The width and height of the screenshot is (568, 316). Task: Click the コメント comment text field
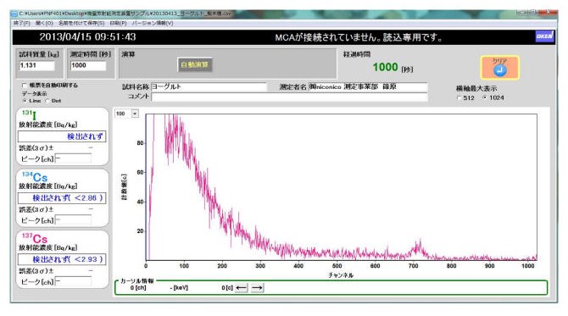click(x=289, y=97)
